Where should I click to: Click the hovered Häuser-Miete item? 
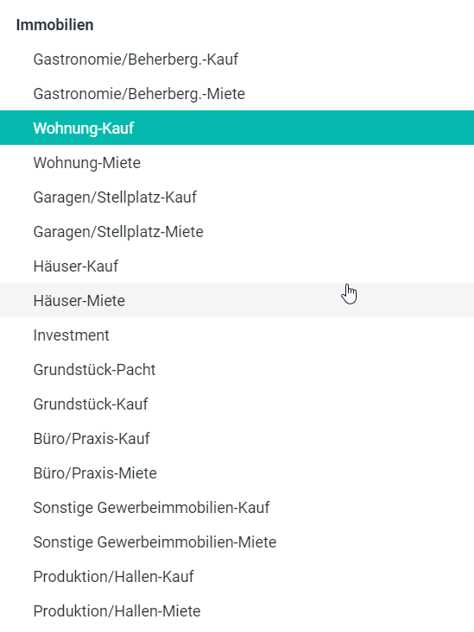(x=237, y=300)
